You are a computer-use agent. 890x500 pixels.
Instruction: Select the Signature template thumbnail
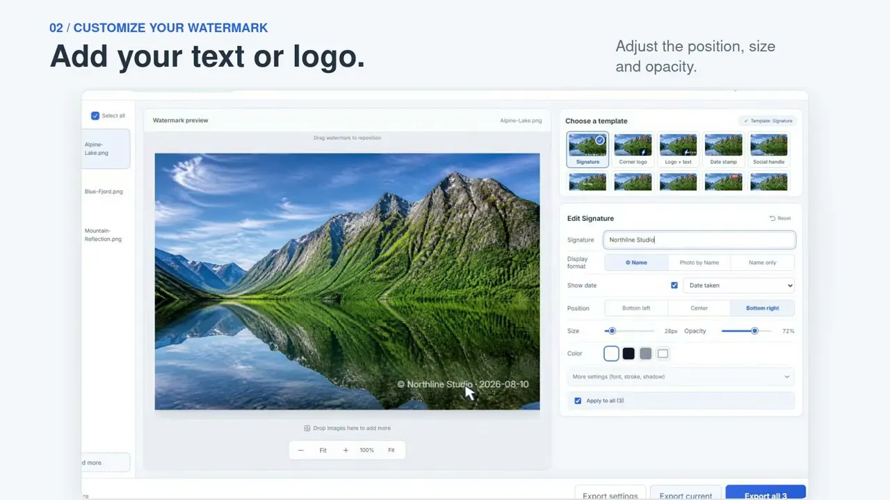pos(588,149)
